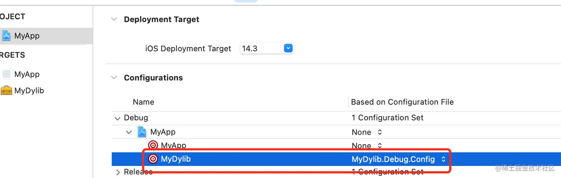Screen dimensions: 561x178
Task: Click the MyApp project icon under Debug
Action: coord(142,132)
